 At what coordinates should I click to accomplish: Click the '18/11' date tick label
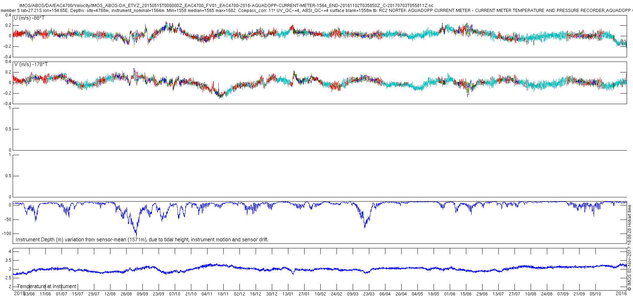[223, 294]
